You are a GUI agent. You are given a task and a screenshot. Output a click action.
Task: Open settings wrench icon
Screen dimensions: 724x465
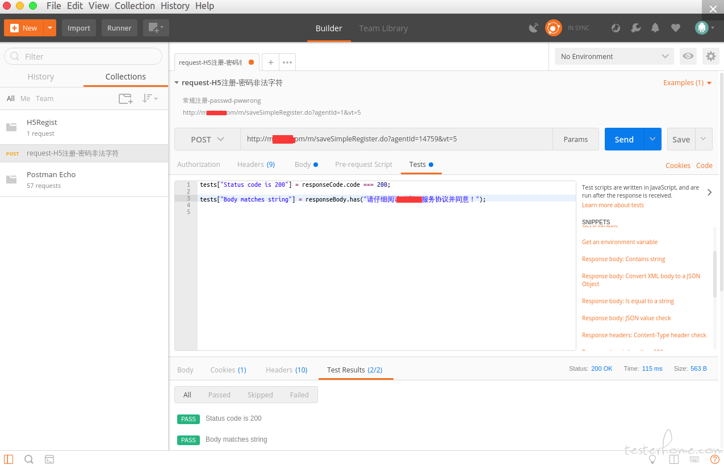636,28
